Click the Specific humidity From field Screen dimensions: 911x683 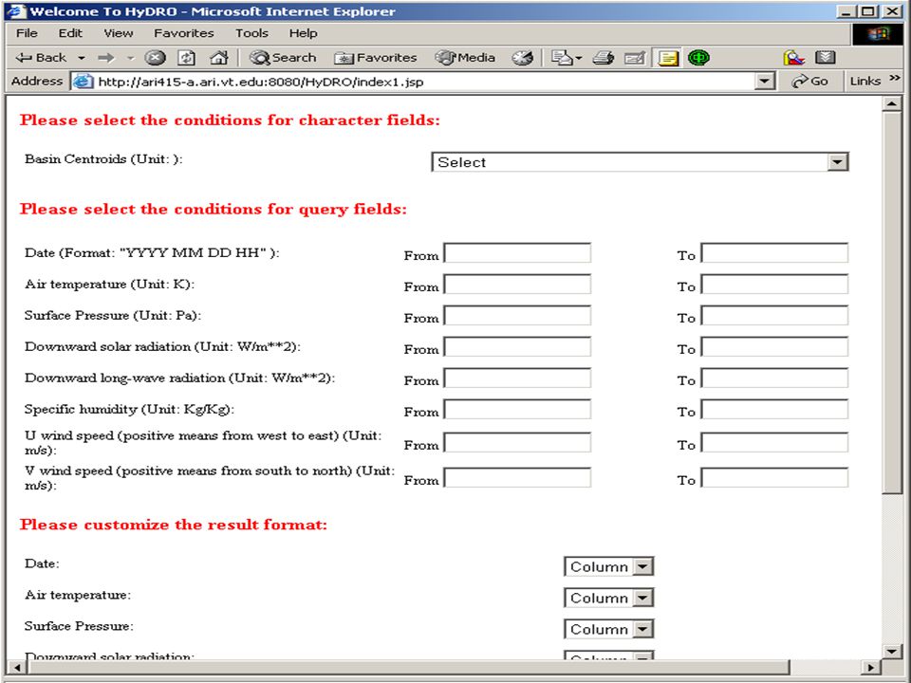[x=517, y=410]
